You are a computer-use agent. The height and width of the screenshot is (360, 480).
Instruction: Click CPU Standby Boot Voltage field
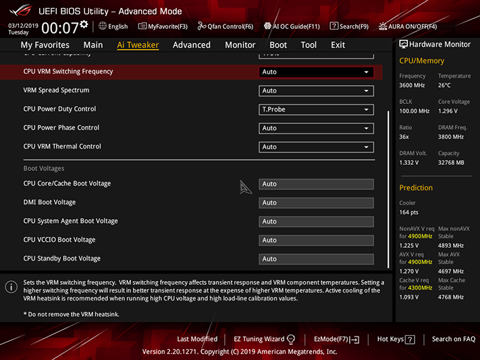316,259
